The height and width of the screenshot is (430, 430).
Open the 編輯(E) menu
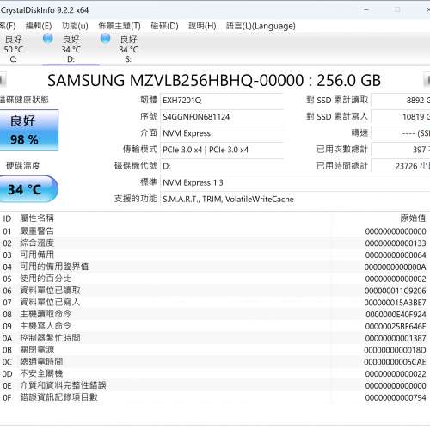[x=39, y=26]
